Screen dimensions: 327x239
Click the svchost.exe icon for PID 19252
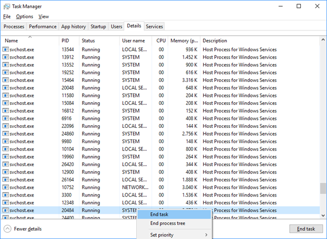5,72
